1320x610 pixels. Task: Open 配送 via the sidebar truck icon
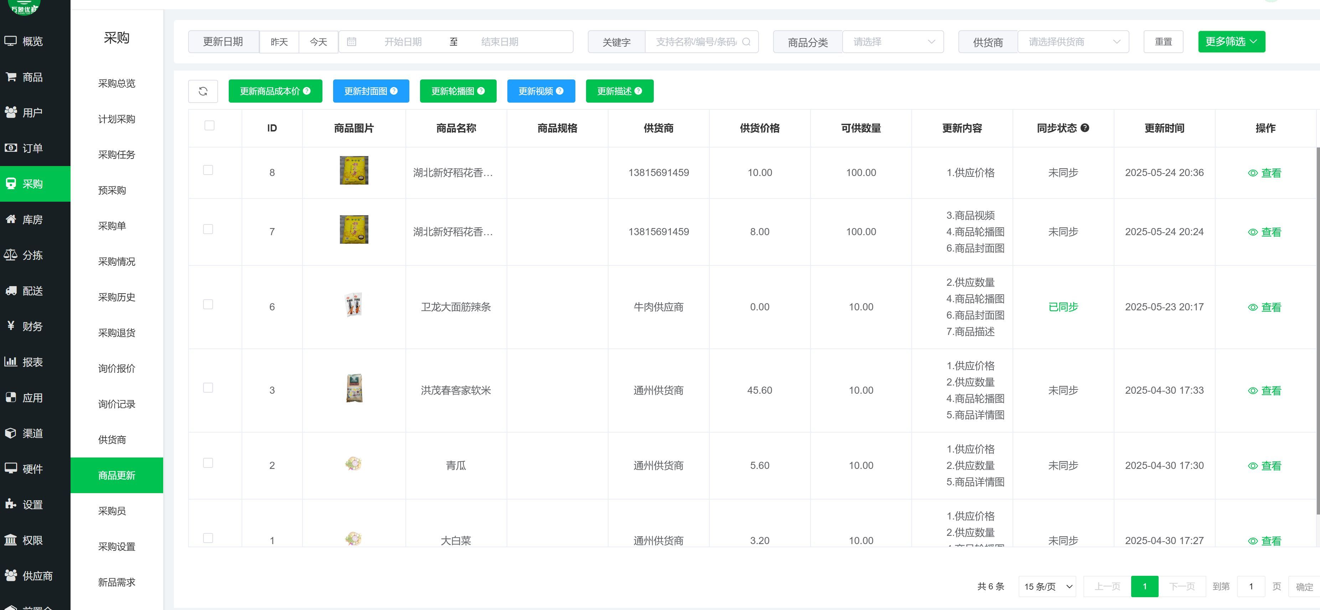[11, 291]
